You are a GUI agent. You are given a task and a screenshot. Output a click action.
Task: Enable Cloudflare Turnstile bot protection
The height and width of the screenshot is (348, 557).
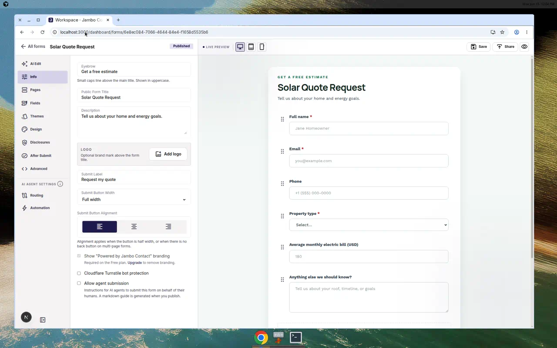[79, 273]
